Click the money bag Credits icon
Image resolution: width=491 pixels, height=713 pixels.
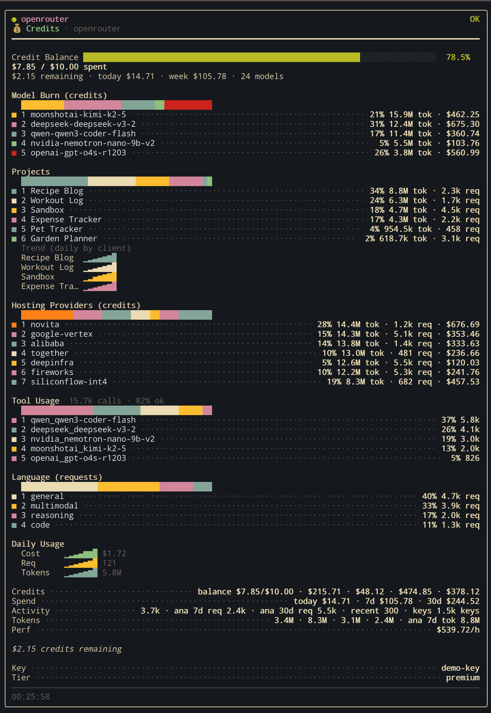(x=17, y=29)
